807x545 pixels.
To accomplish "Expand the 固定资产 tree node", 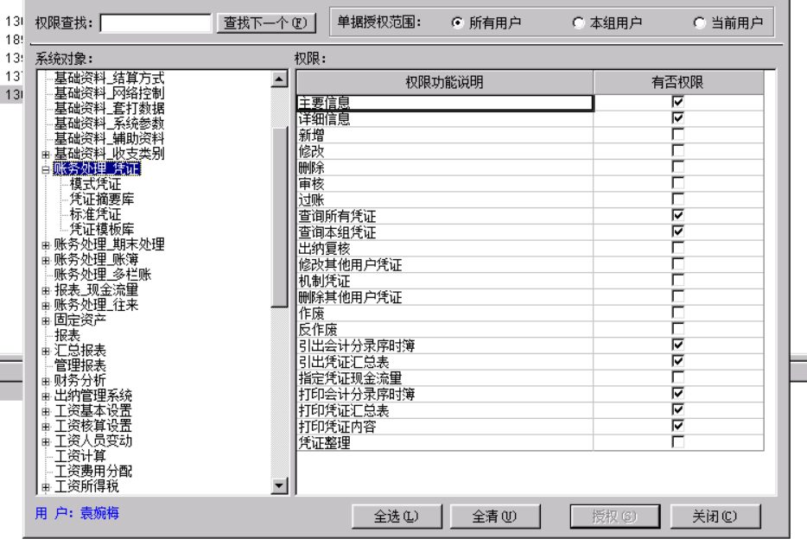I will coord(44,319).
